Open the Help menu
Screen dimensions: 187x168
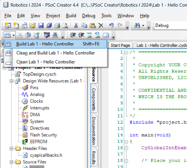coord(145,16)
